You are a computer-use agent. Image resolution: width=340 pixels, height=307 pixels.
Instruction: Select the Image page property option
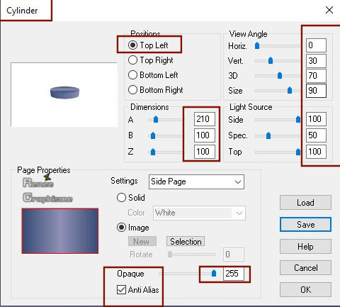point(121,228)
